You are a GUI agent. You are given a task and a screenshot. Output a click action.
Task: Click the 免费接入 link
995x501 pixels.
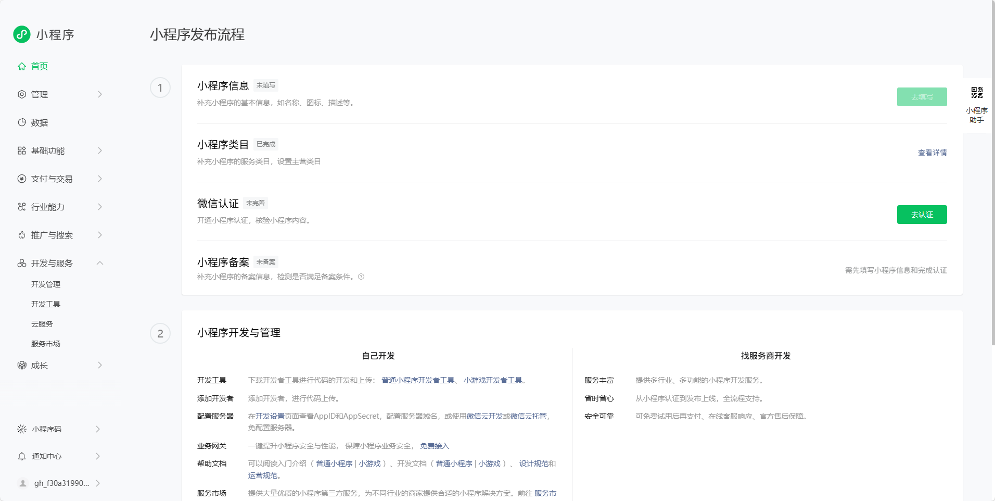pos(435,446)
